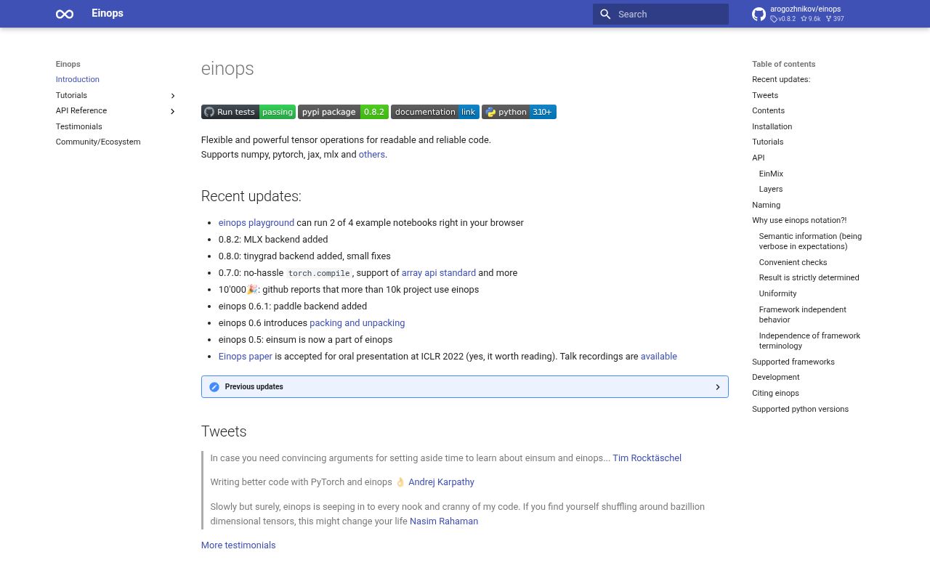The width and height of the screenshot is (930, 581).
Task: Open Tim Rocktäschel tweet link
Action: 647,458
